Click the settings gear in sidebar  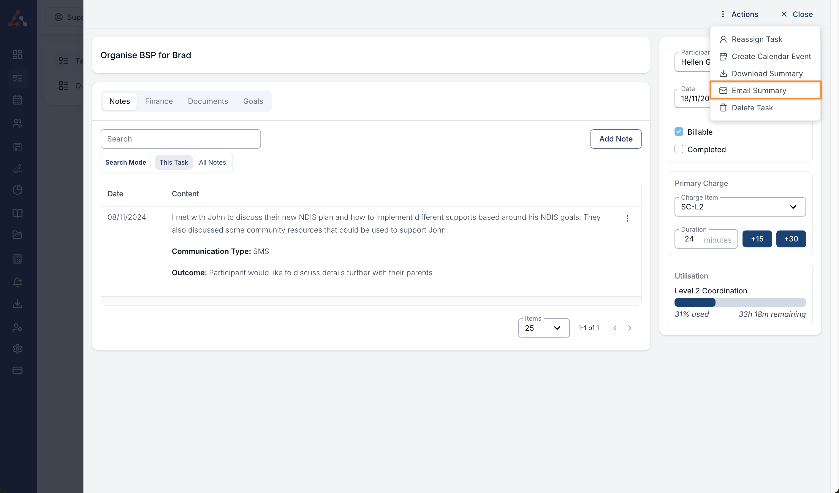17,349
